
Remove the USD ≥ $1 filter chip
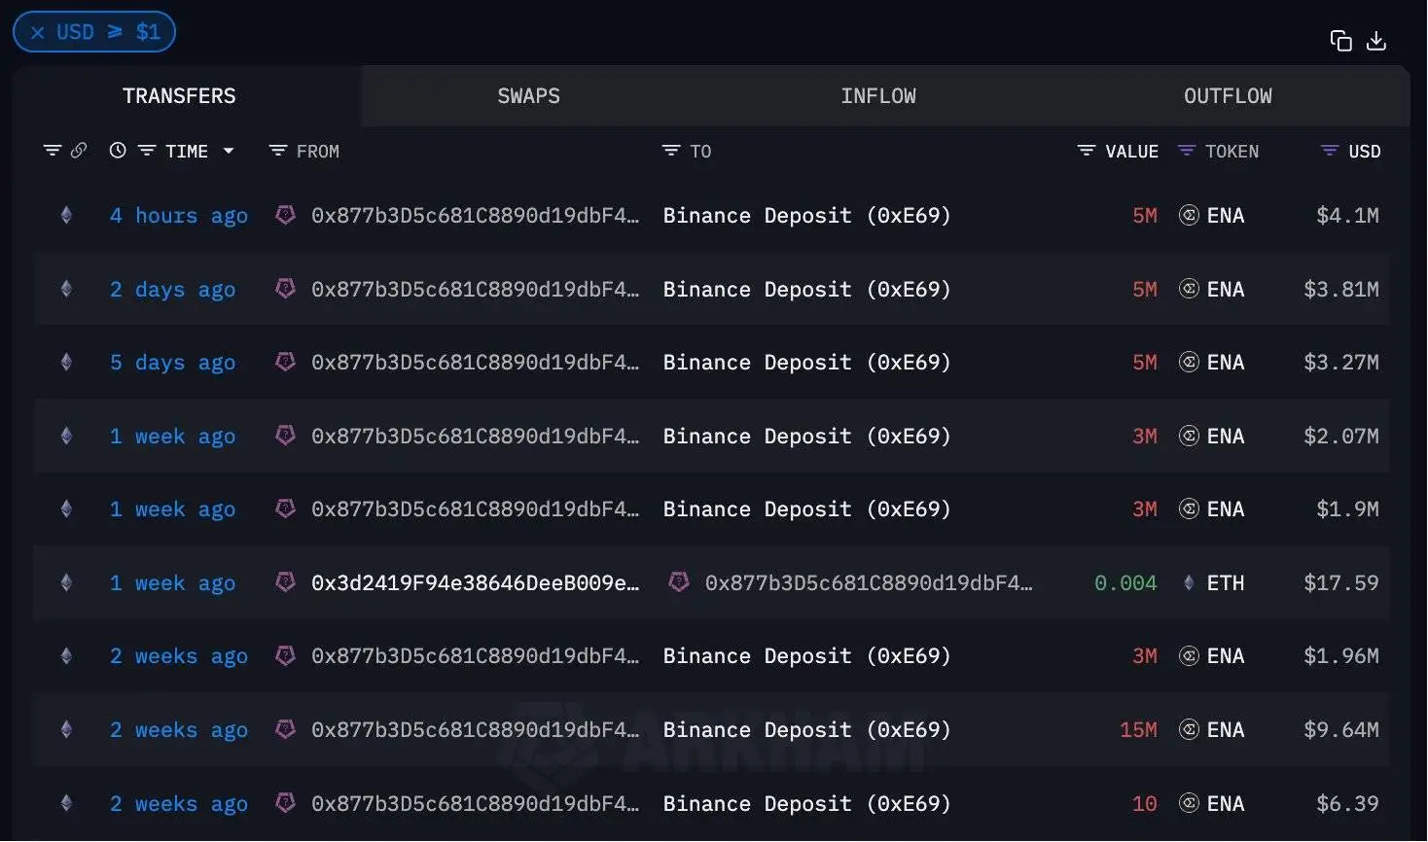coord(37,31)
